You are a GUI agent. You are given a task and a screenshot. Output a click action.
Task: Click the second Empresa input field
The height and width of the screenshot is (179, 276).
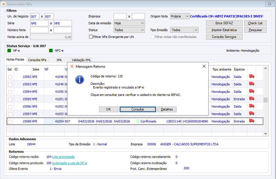(138, 16)
